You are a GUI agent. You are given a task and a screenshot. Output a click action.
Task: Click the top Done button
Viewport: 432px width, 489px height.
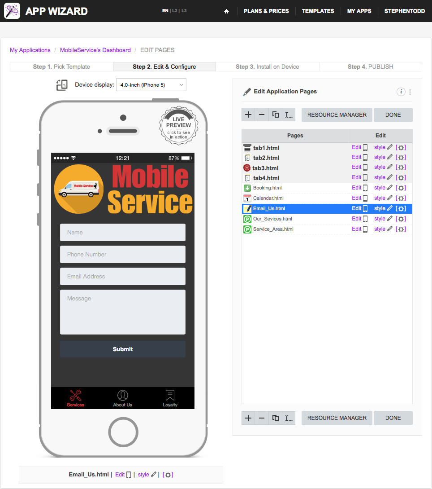click(x=393, y=115)
